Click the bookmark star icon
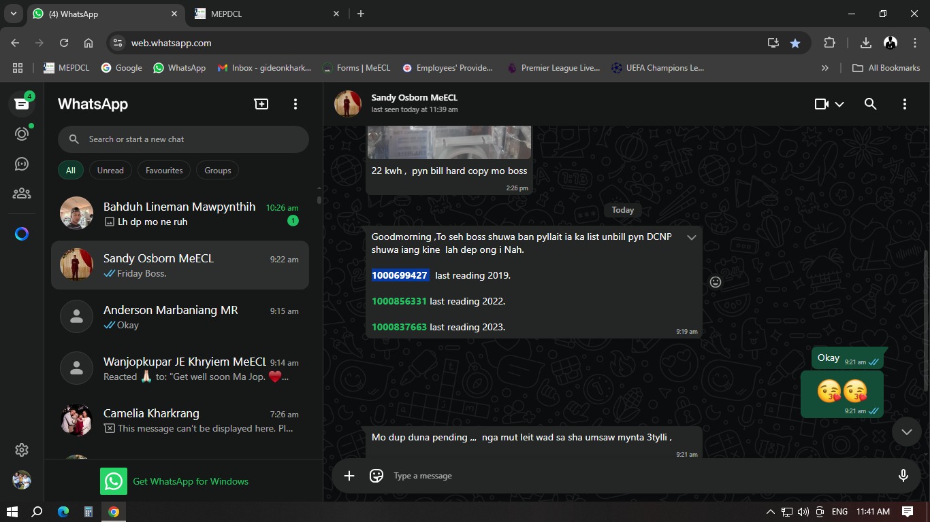This screenshot has height=522, width=930. tap(795, 43)
